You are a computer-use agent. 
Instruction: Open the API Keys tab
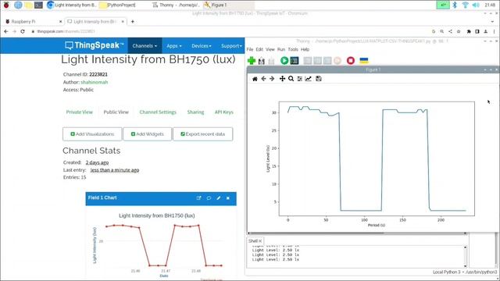(224, 112)
